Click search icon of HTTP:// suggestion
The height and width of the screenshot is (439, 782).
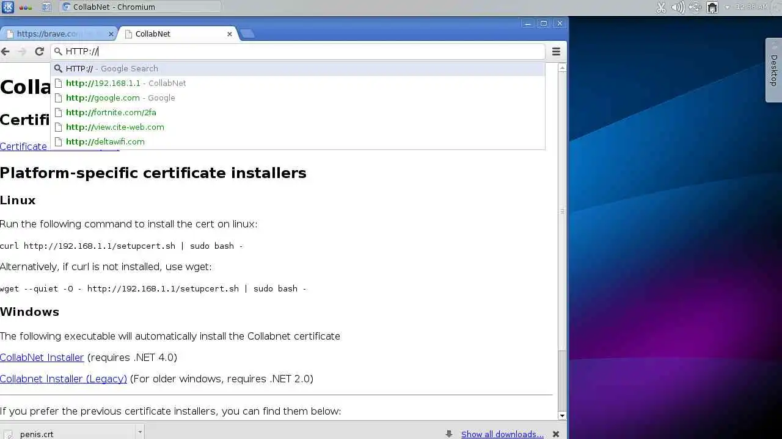(59, 68)
